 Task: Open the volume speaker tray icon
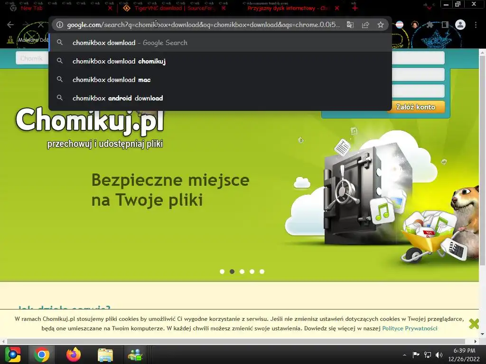(439, 355)
